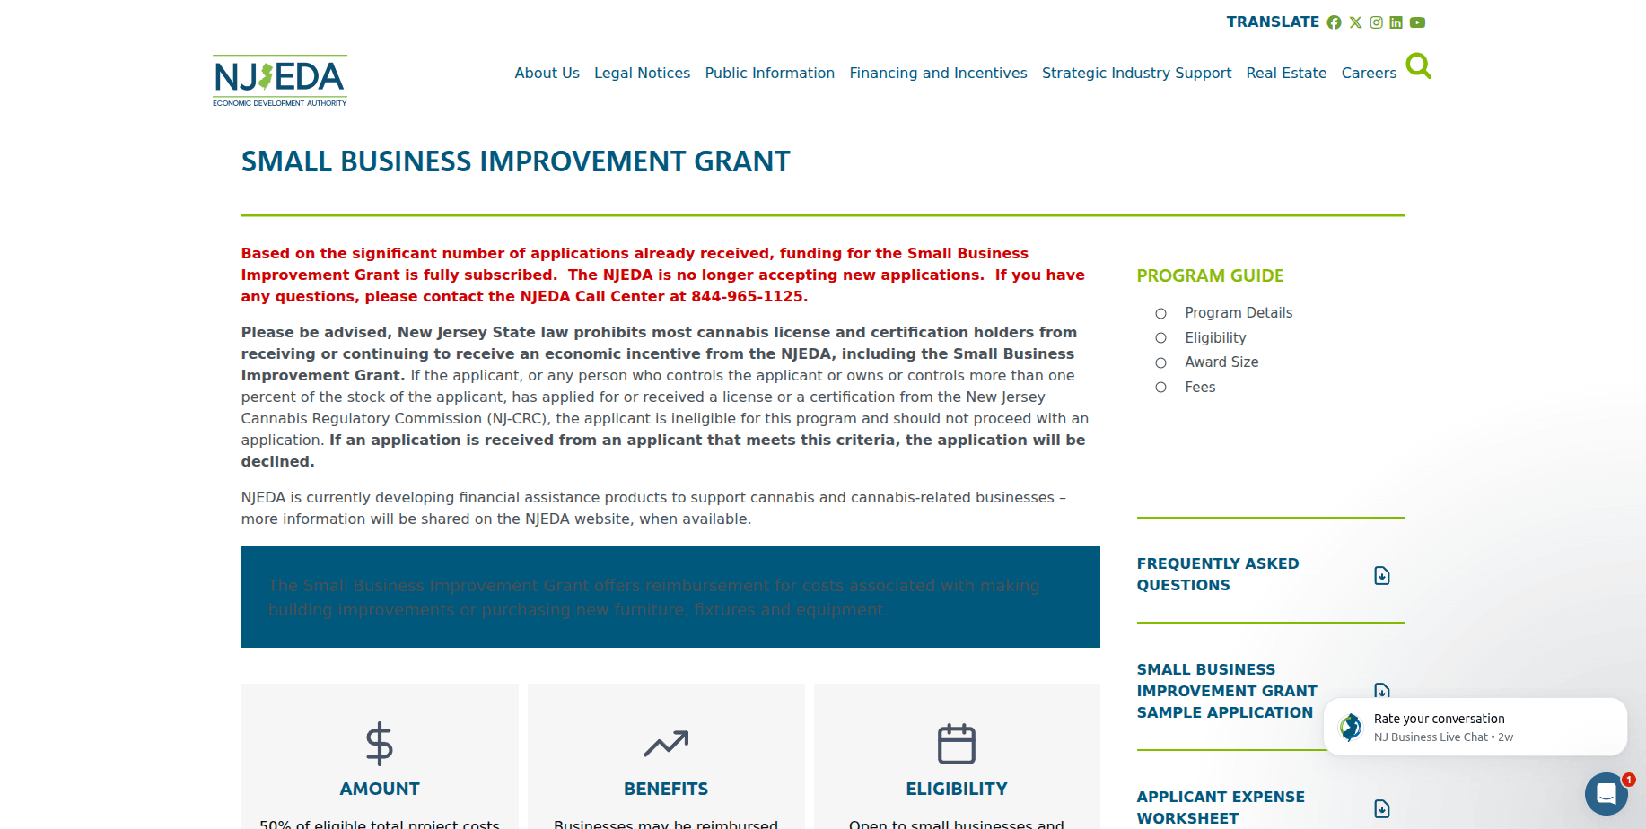Download the Applicant Expense Worksheet icon
1646x829 pixels.
click(1382, 808)
